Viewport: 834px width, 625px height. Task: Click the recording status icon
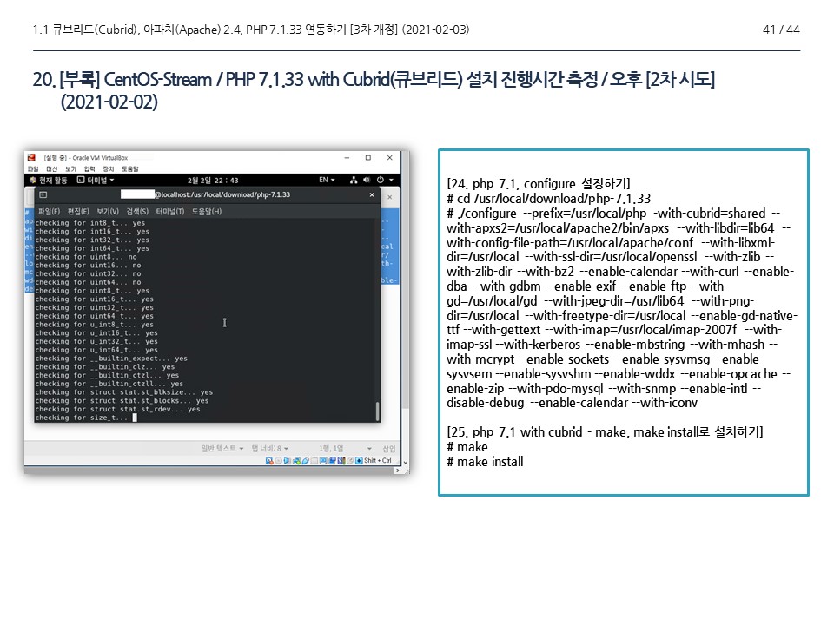click(332, 461)
